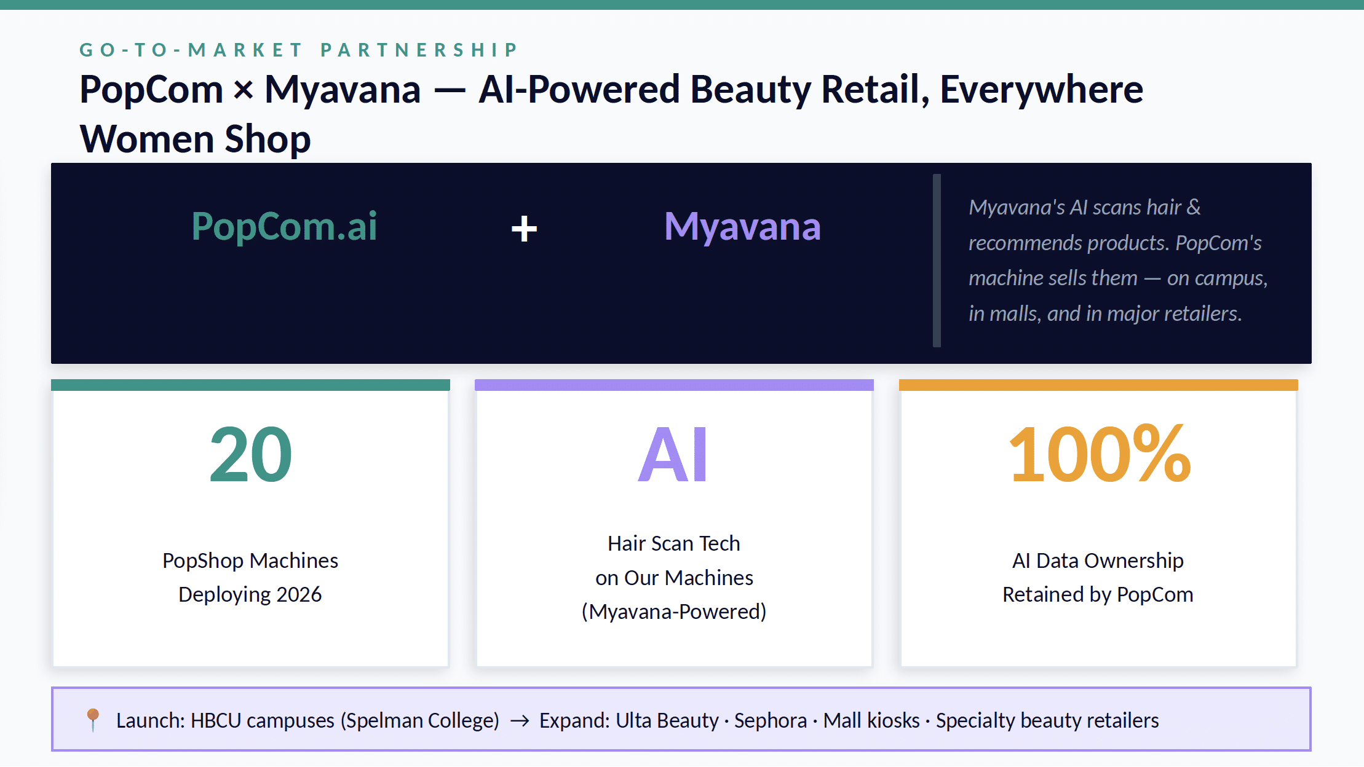Click the arrow before Expand

click(520, 720)
